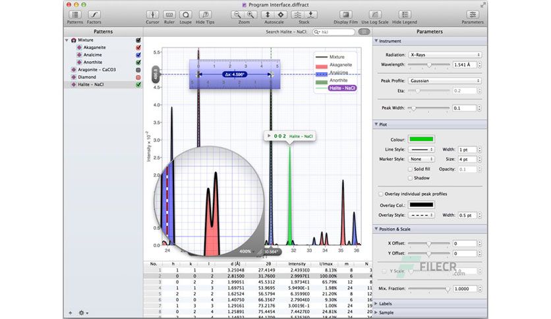Click the hkl search field
The height and width of the screenshot is (319, 551).
pos(334,32)
